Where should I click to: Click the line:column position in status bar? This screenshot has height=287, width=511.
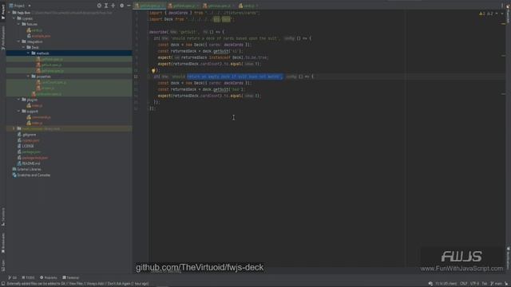click(446, 284)
